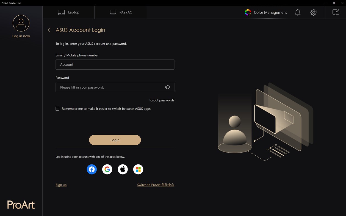Toggle password visibility eye icon
This screenshot has height=216, width=346.
(167, 87)
